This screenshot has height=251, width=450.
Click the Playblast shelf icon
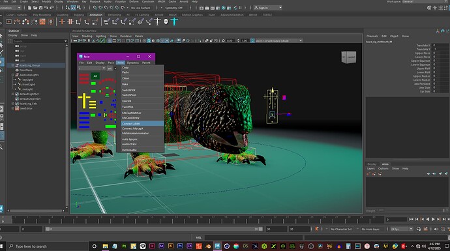click(9, 22)
